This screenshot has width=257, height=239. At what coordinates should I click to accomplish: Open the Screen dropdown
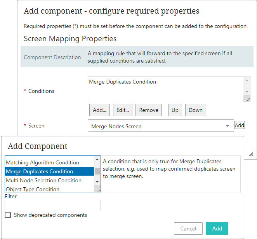point(161,126)
